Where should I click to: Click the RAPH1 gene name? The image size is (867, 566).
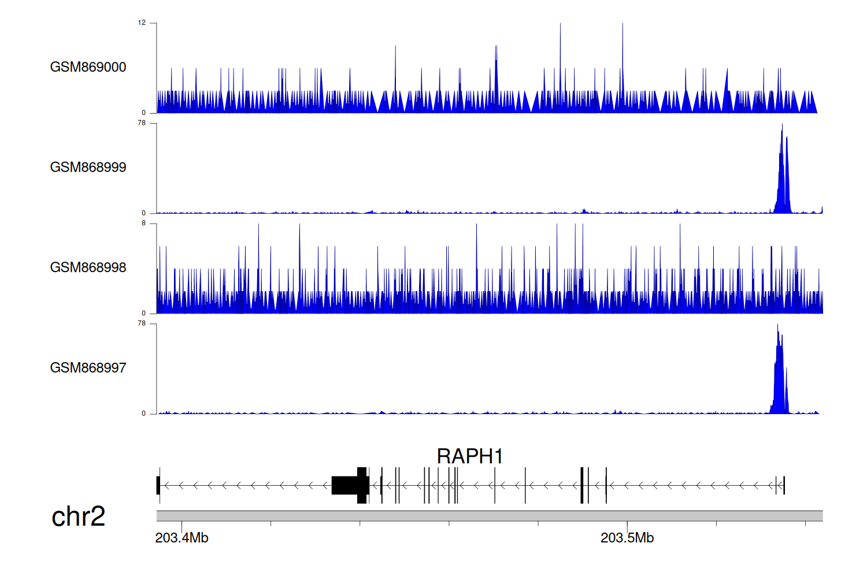pyautogui.click(x=469, y=456)
